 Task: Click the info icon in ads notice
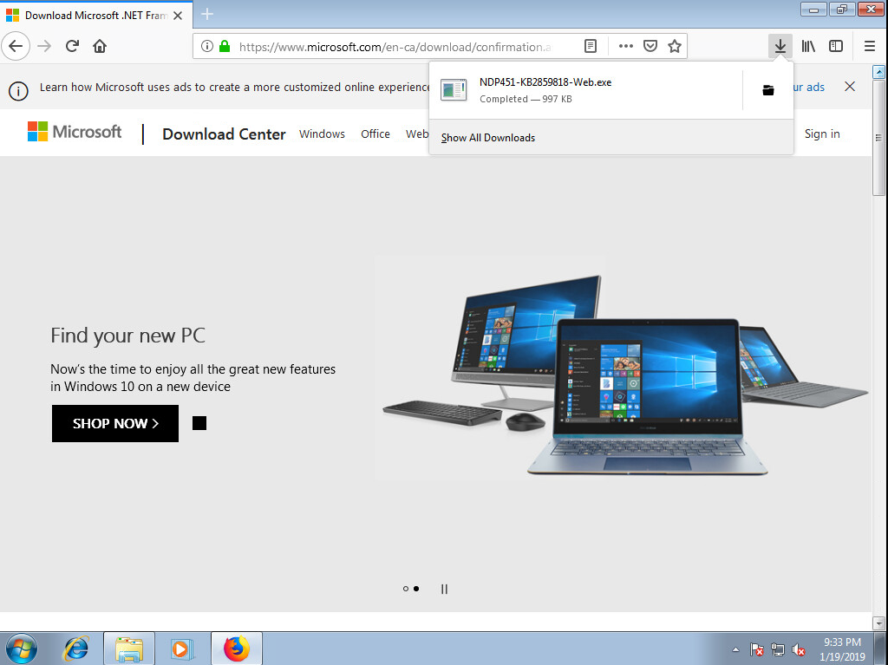(19, 91)
